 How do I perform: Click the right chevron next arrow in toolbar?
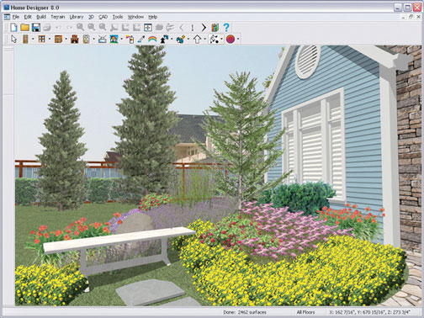pyautogui.click(x=204, y=27)
